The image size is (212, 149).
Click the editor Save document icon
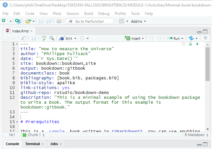[x=34, y=39]
